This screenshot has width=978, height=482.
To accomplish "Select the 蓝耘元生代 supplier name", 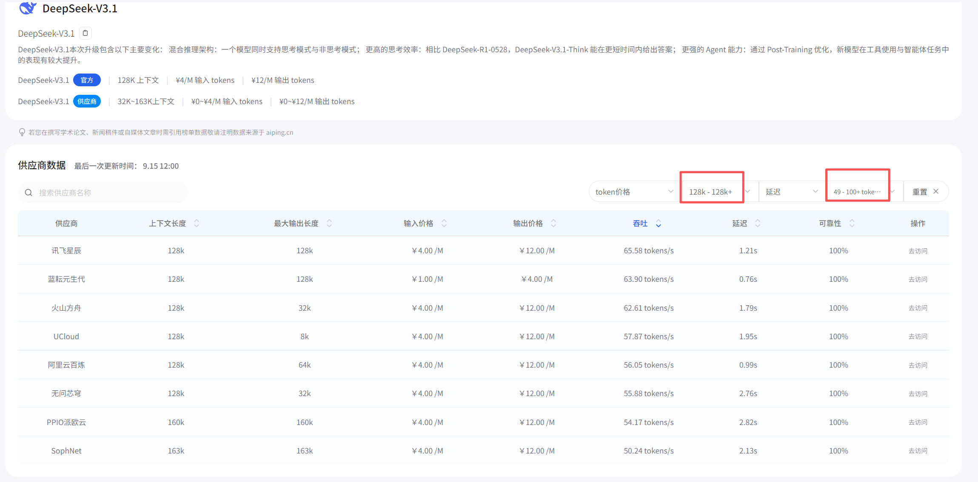I will [66, 279].
